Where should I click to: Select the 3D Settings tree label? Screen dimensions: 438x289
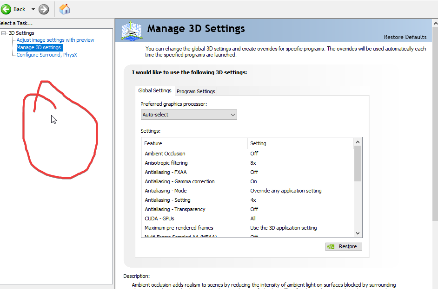(x=21, y=33)
